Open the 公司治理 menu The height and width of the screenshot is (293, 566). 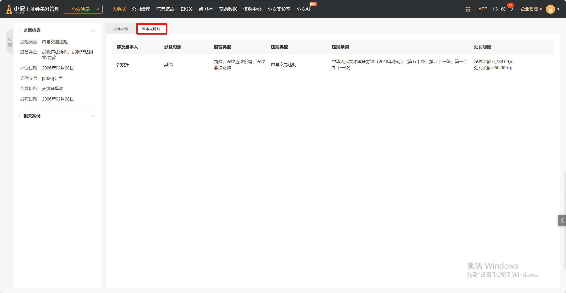pos(141,9)
